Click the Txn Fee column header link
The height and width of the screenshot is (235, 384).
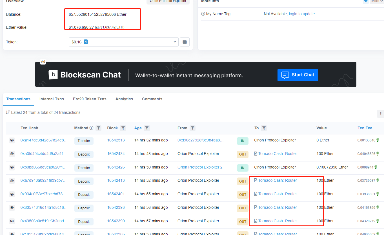click(365, 128)
